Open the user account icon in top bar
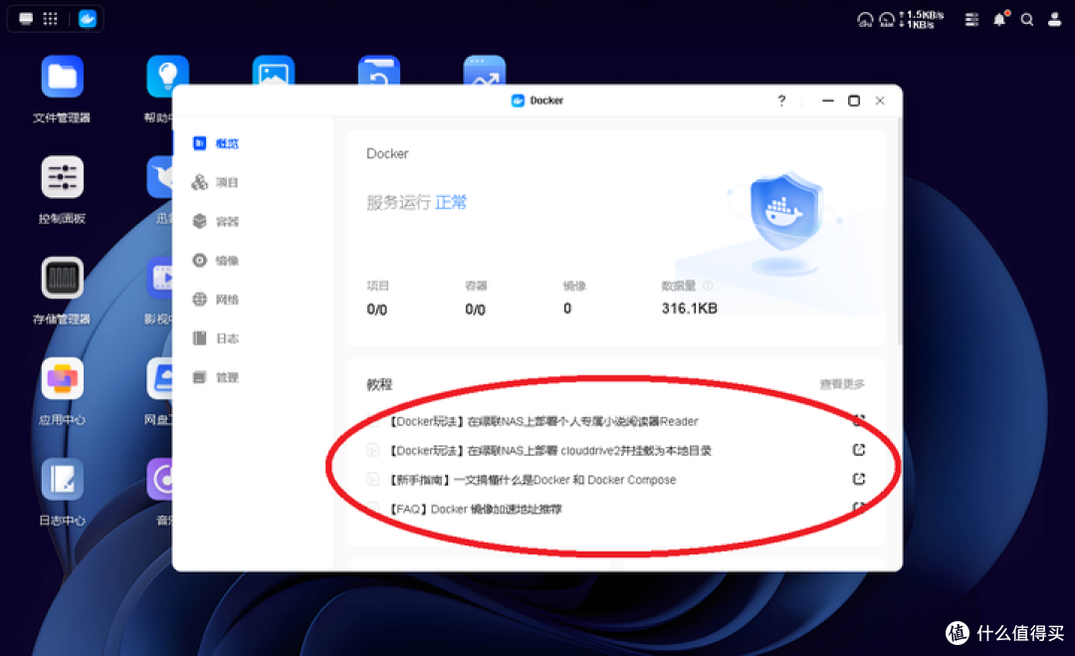1075x656 pixels. pos(1054,19)
